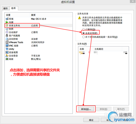This screenshot has width=136, height=124.
Task: Select the 常规 row label
Action: (x=11, y=19)
